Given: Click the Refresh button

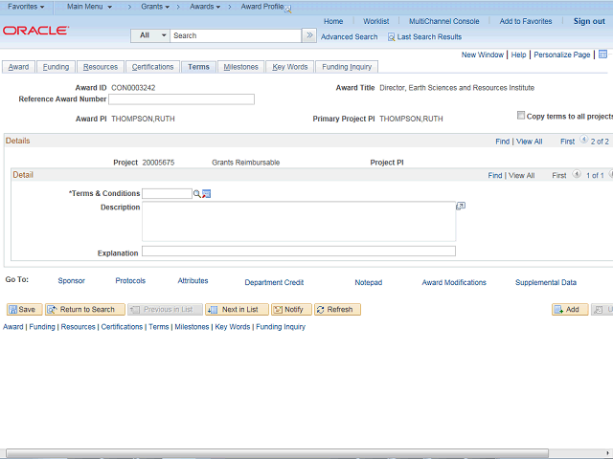Looking at the screenshot, I should [x=337, y=310].
